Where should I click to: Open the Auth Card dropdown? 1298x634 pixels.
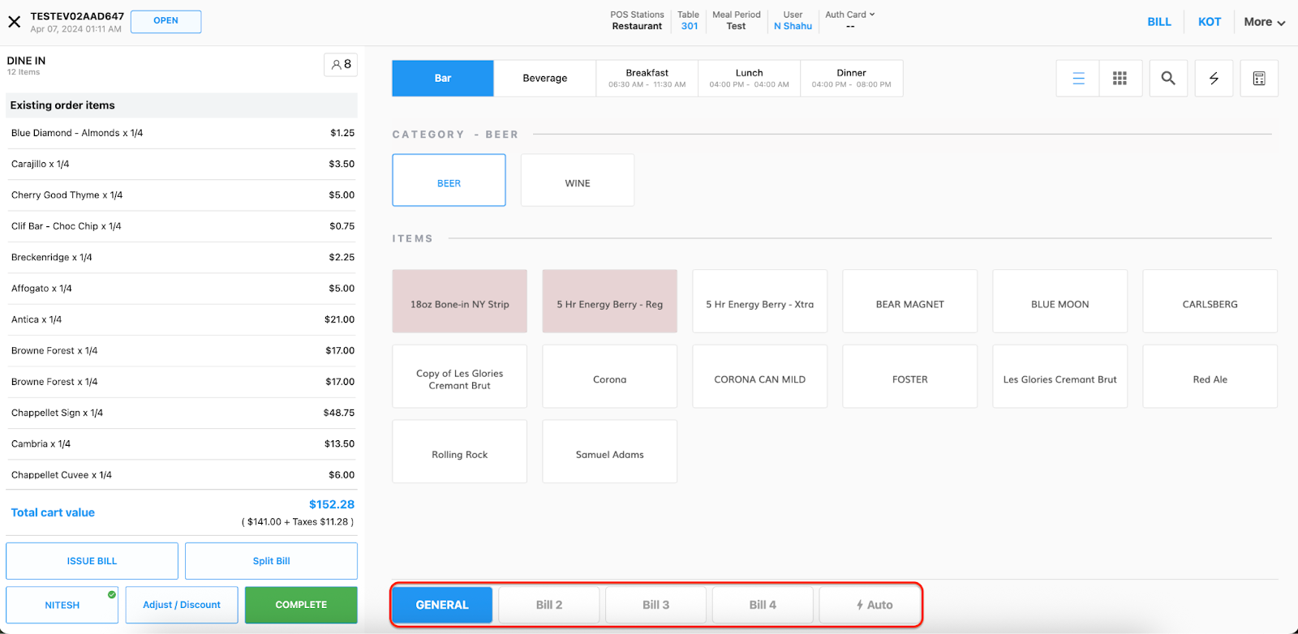pyautogui.click(x=849, y=15)
